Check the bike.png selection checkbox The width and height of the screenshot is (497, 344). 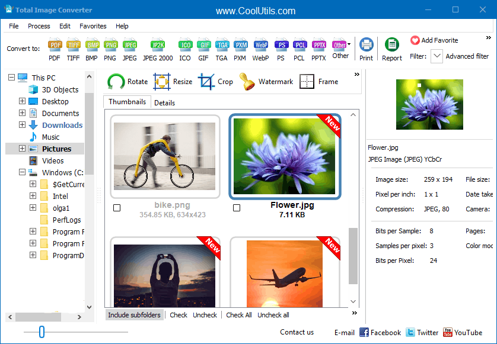[117, 208]
